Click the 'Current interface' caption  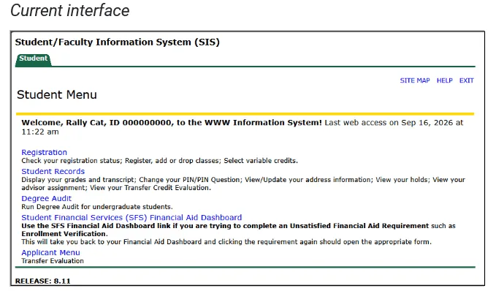70,10
